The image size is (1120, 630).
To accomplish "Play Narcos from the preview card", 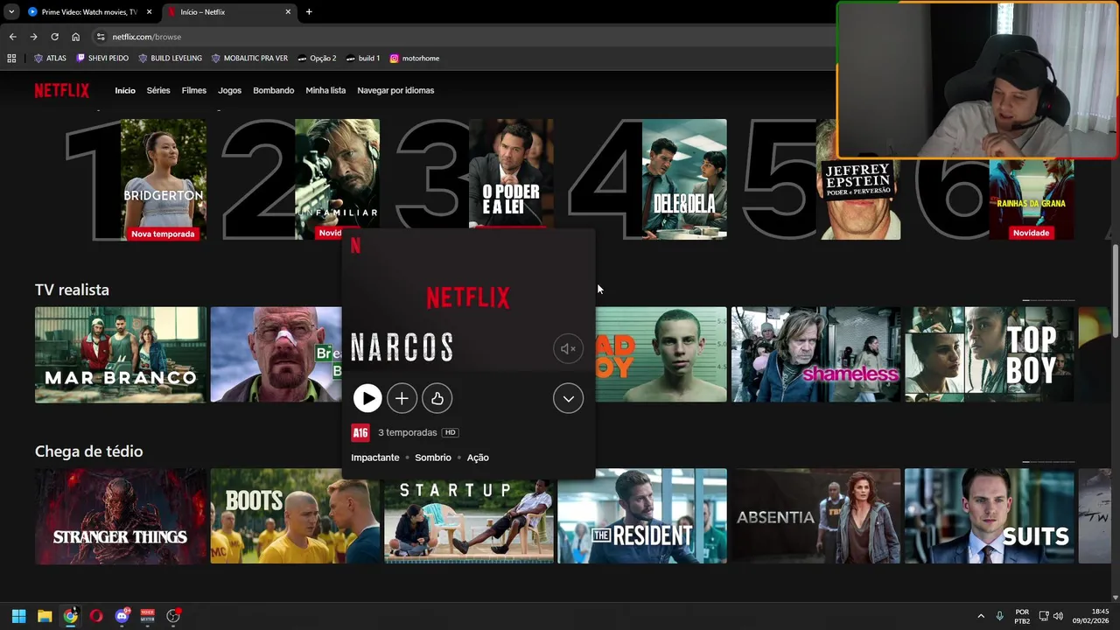I will (367, 399).
